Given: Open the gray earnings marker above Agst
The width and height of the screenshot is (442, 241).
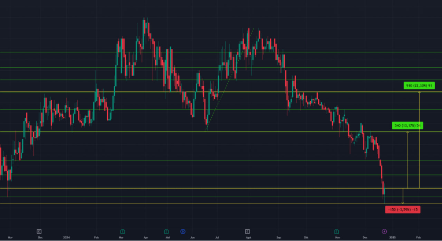Looking at the screenshot, I should tap(247, 232).
